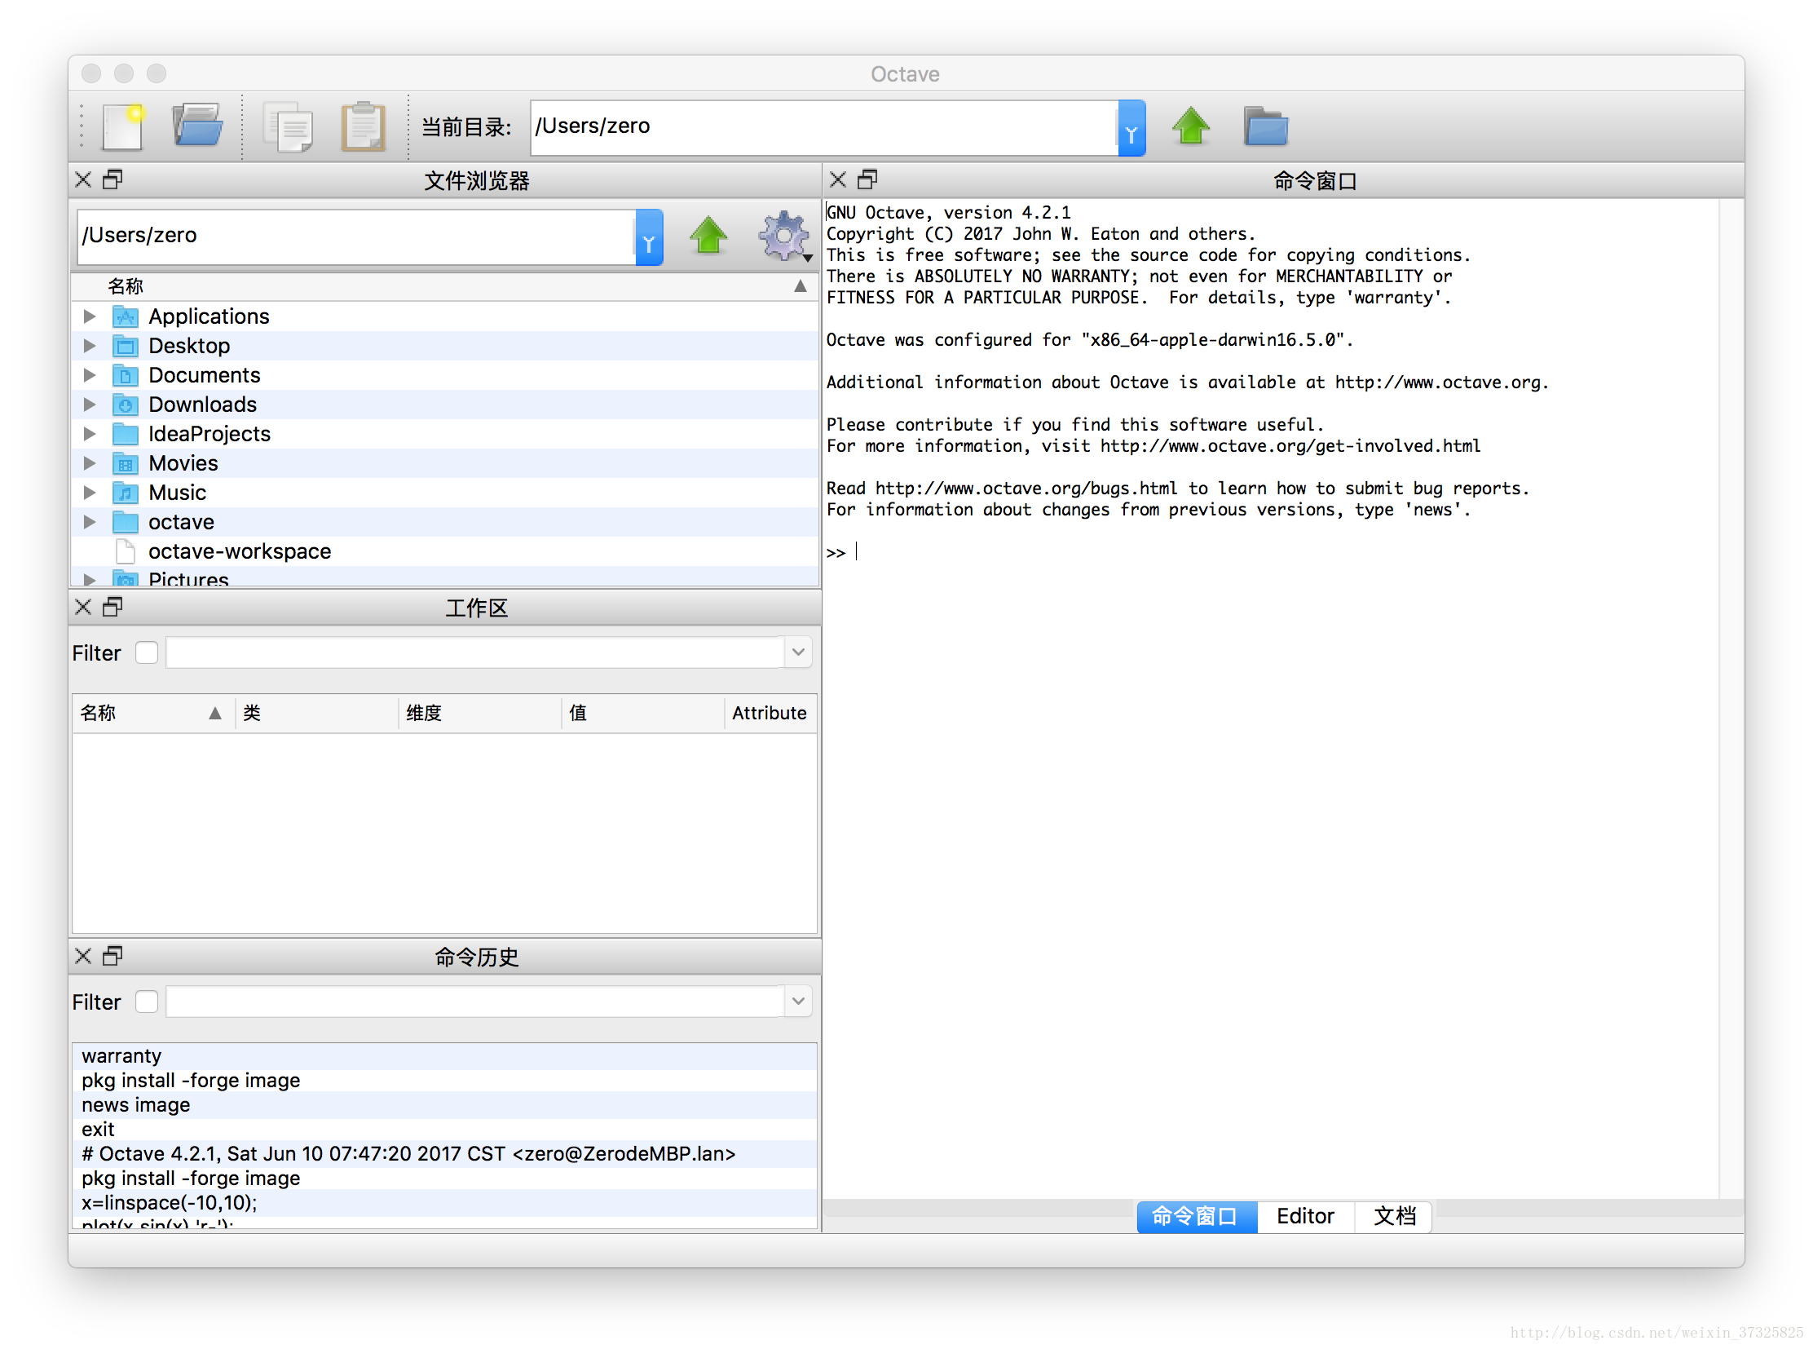Expand the octave folder
The image size is (1813, 1349).
tap(90, 523)
